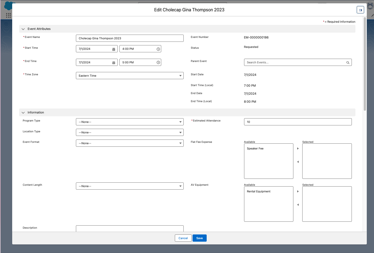Click AV Equipment right arrow to add
374x253 pixels.
[298, 192]
